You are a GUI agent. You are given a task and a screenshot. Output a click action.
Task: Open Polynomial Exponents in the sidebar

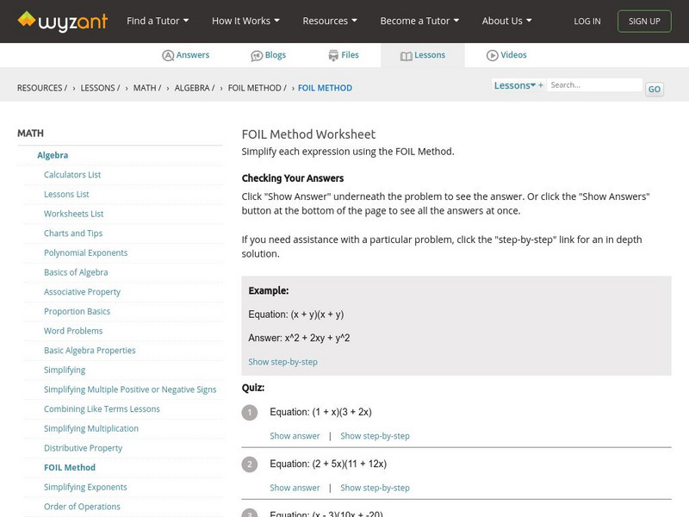pos(85,252)
